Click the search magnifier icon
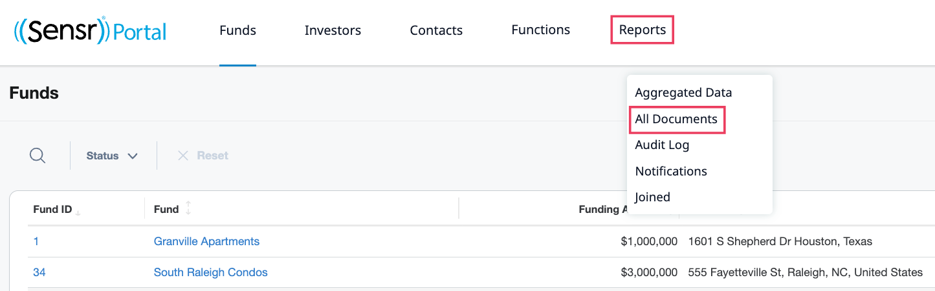 point(38,156)
